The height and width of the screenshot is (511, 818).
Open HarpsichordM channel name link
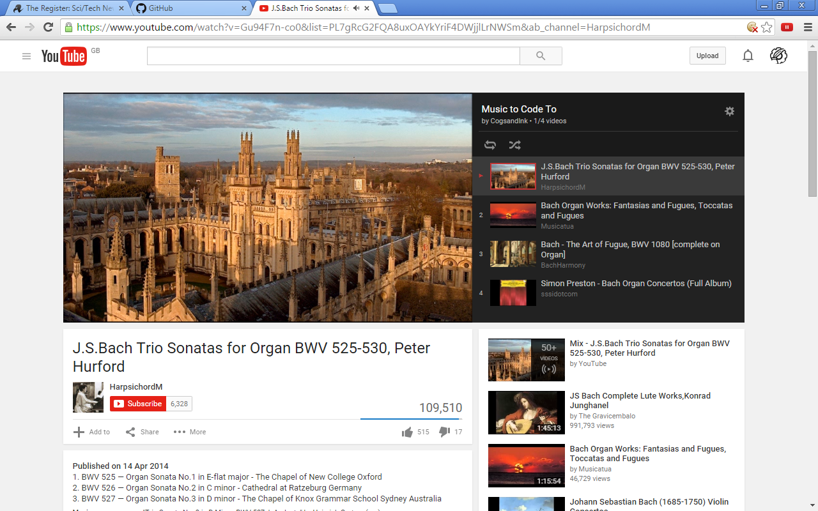tap(136, 387)
